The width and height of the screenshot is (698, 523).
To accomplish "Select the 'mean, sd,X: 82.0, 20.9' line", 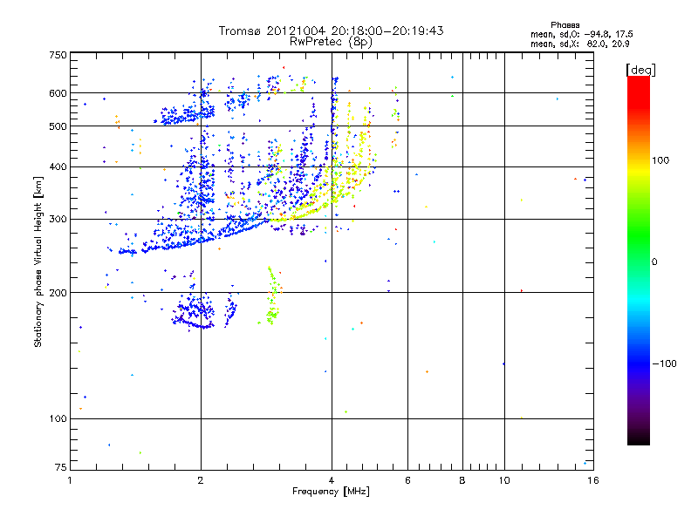I will point(579,44).
